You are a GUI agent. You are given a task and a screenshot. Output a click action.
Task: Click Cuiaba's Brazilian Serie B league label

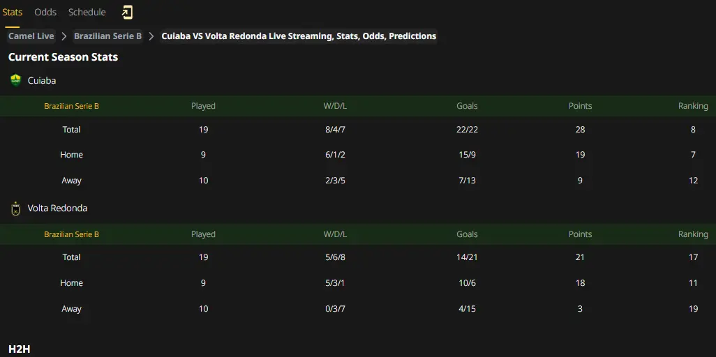click(x=71, y=107)
